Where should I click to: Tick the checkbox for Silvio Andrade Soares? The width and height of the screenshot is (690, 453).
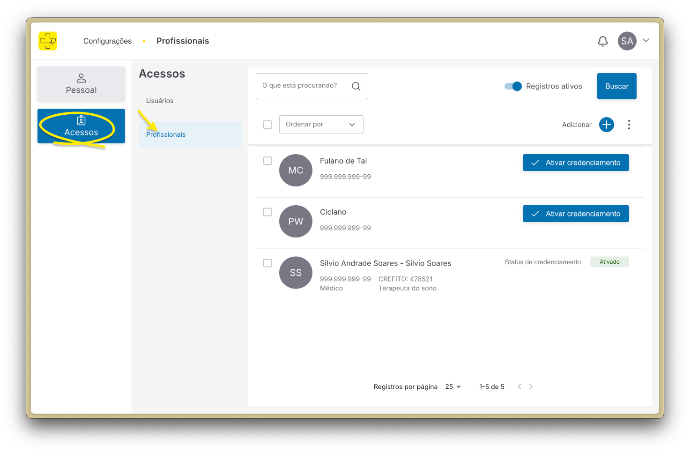tap(267, 263)
